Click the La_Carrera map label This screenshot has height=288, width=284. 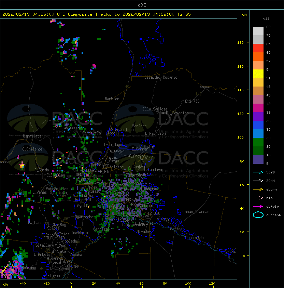click(x=39, y=223)
